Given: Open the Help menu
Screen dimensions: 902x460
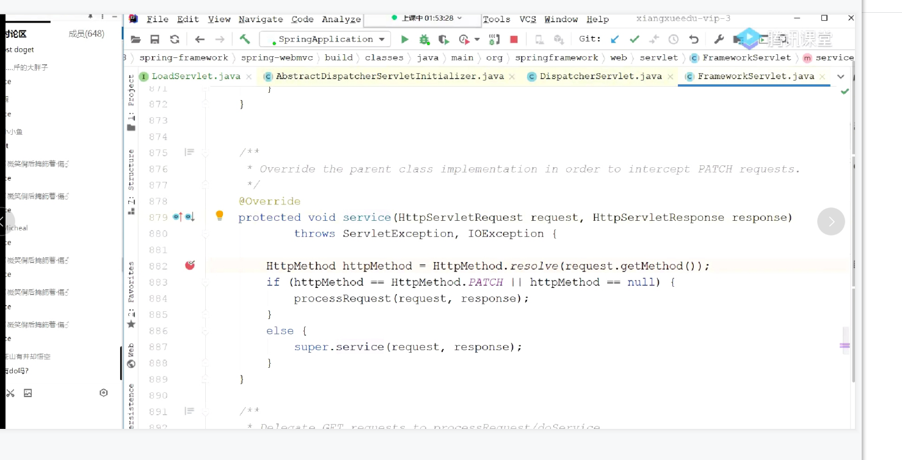Looking at the screenshot, I should [598, 20].
